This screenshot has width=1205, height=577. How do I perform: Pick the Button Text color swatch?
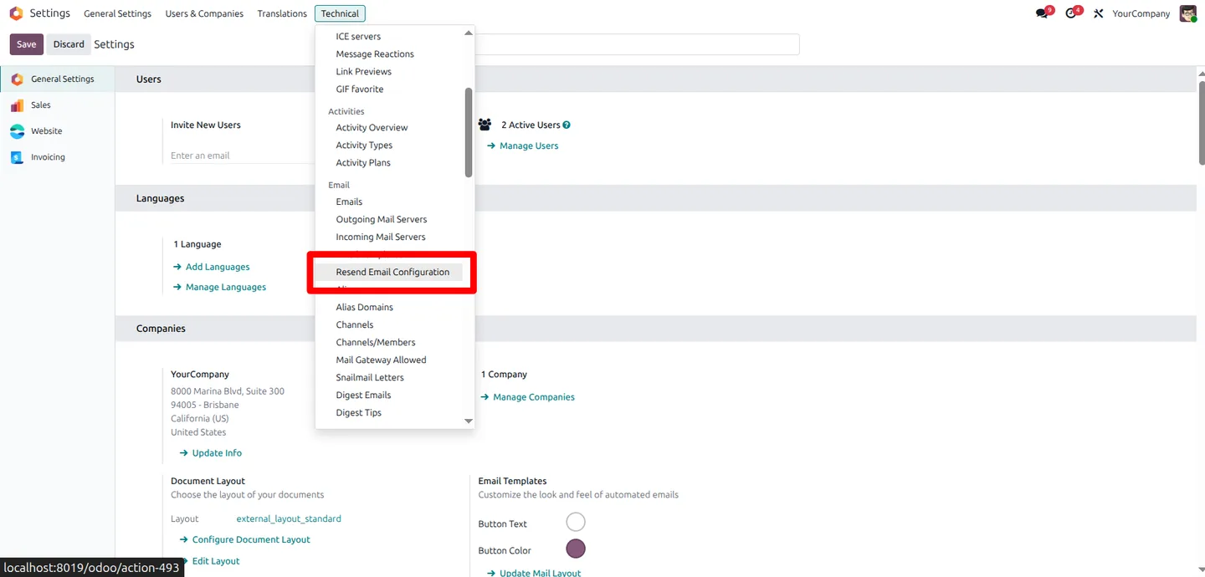tap(576, 523)
